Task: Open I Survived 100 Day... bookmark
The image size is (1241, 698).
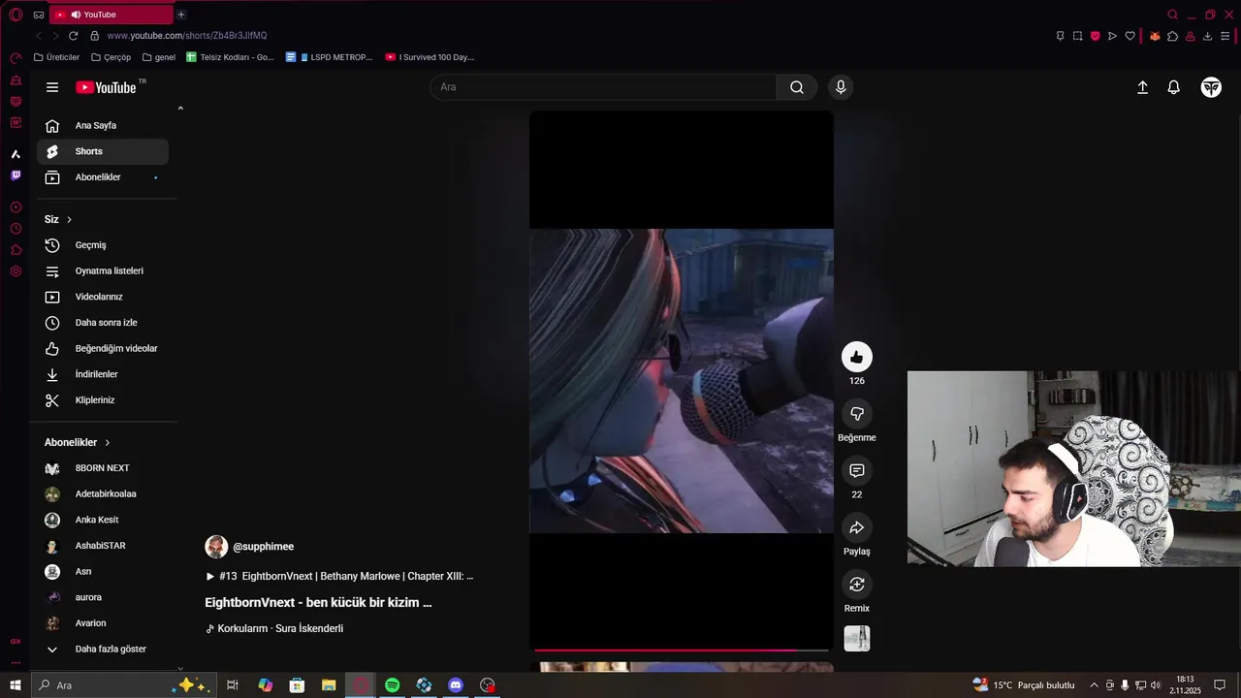Action: (x=430, y=57)
